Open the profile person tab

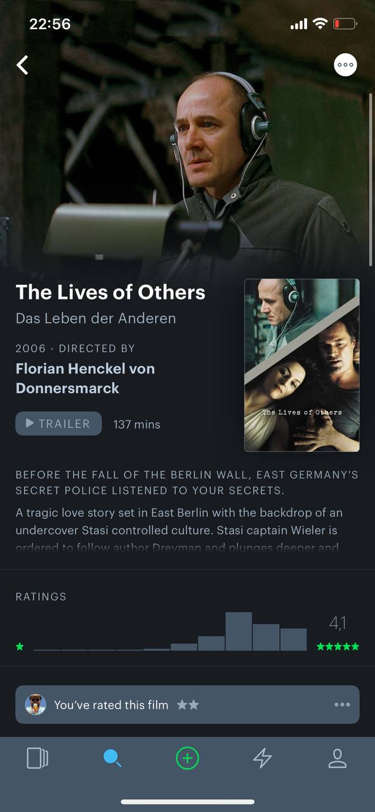coord(338,758)
